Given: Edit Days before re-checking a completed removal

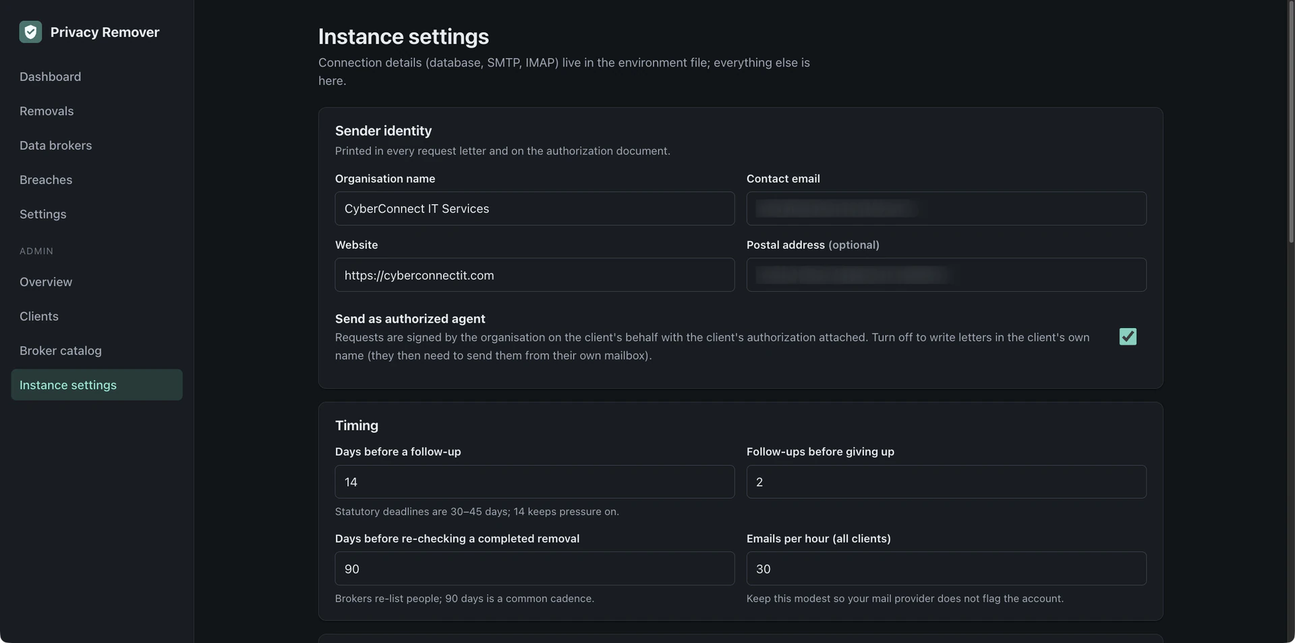Looking at the screenshot, I should pos(535,569).
